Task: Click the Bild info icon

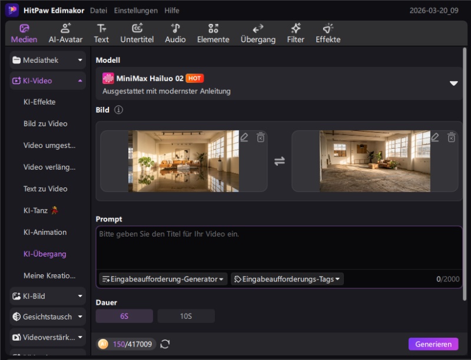Action: tap(118, 110)
